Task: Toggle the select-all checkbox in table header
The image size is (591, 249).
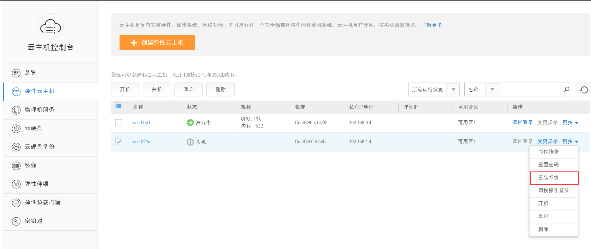Action: pyautogui.click(x=119, y=106)
